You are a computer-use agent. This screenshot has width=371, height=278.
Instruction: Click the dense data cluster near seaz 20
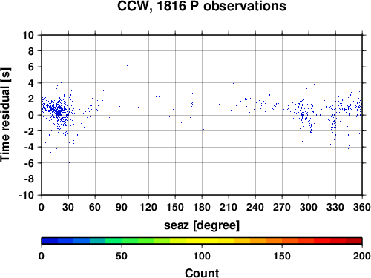click(x=59, y=113)
